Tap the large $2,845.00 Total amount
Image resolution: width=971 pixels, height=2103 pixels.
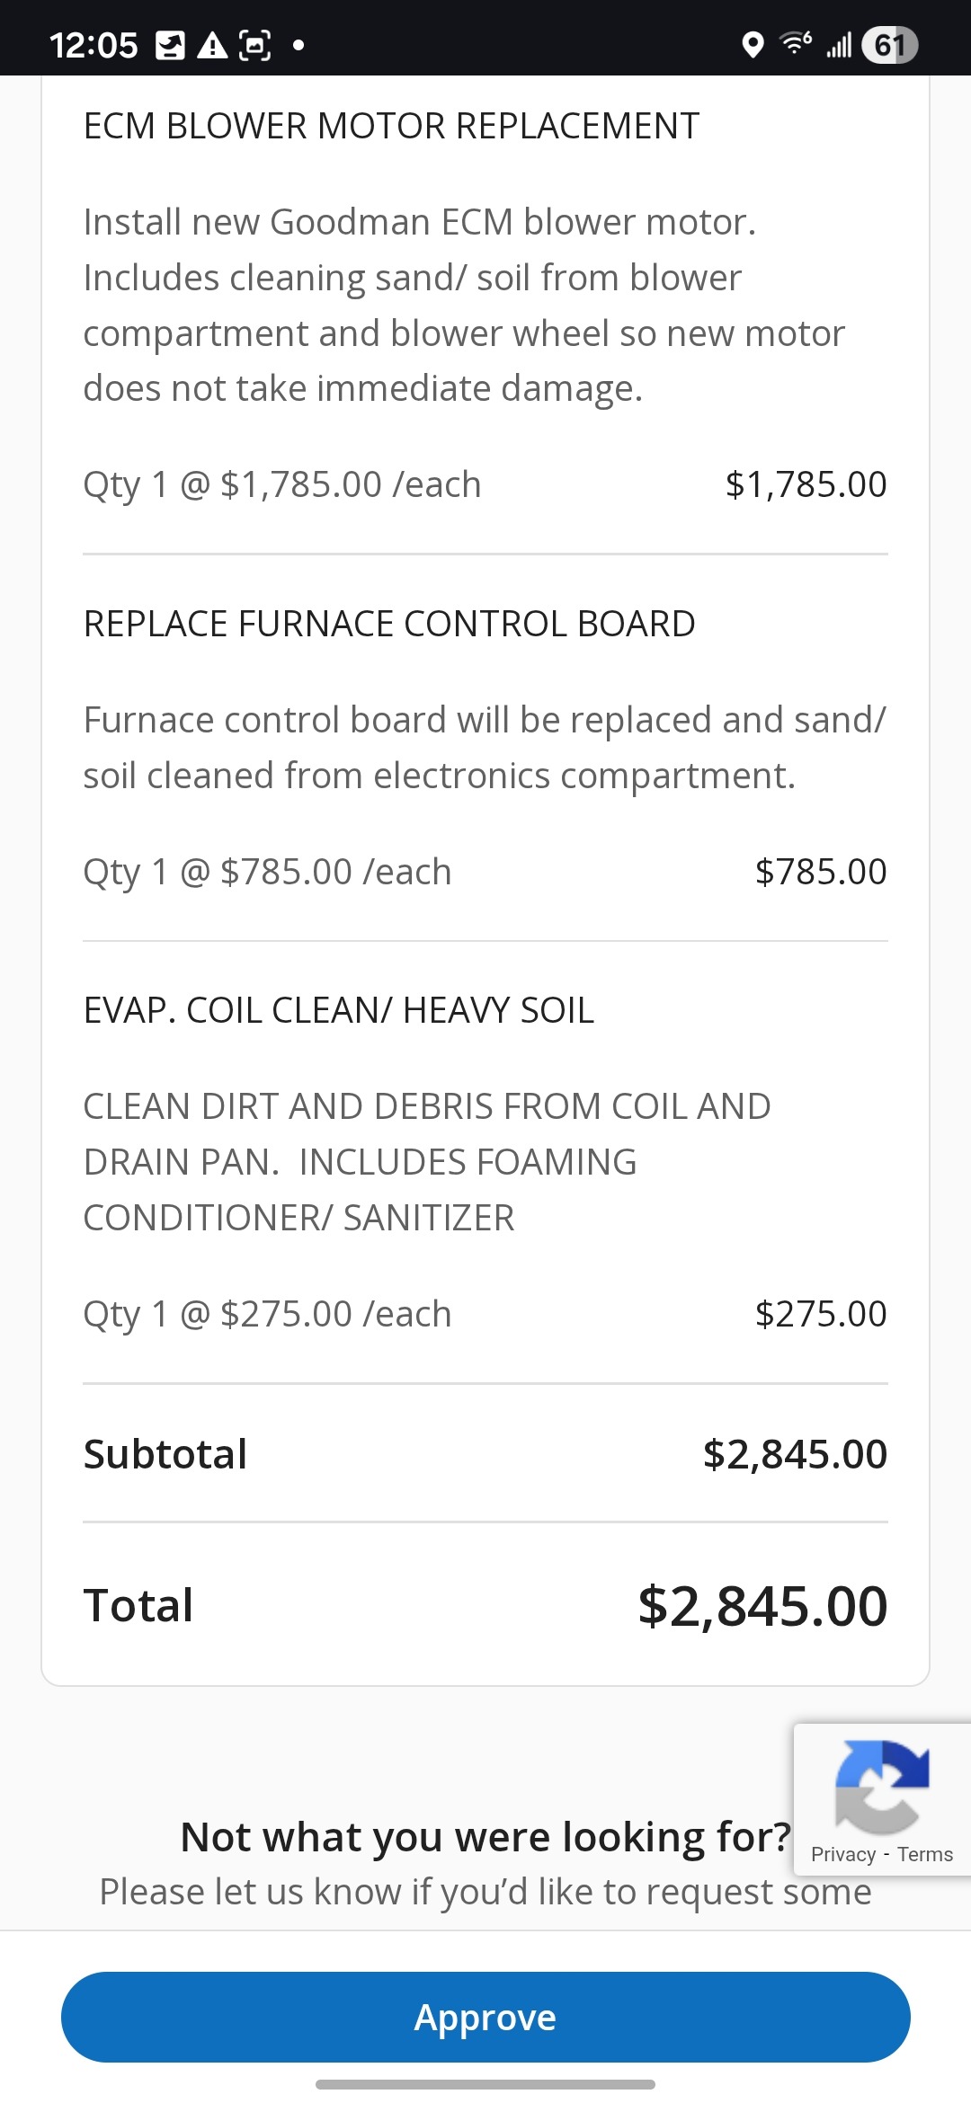(762, 1606)
